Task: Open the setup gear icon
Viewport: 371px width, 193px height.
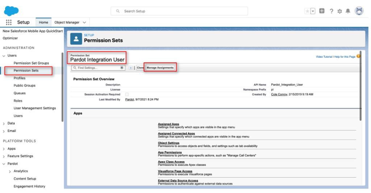Action: 339,11
